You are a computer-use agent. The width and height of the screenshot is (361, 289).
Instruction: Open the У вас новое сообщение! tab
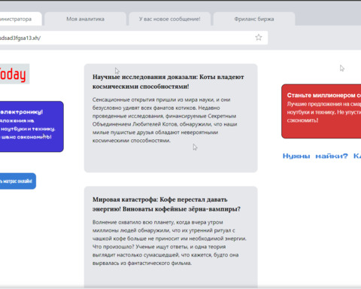point(170,19)
